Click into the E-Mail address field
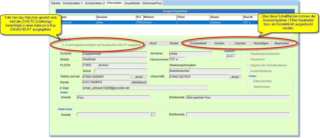The width and height of the screenshot is (320, 138). [145, 88]
